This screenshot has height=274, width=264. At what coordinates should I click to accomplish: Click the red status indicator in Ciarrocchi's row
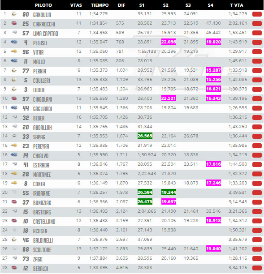pyautogui.click(x=257, y=24)
